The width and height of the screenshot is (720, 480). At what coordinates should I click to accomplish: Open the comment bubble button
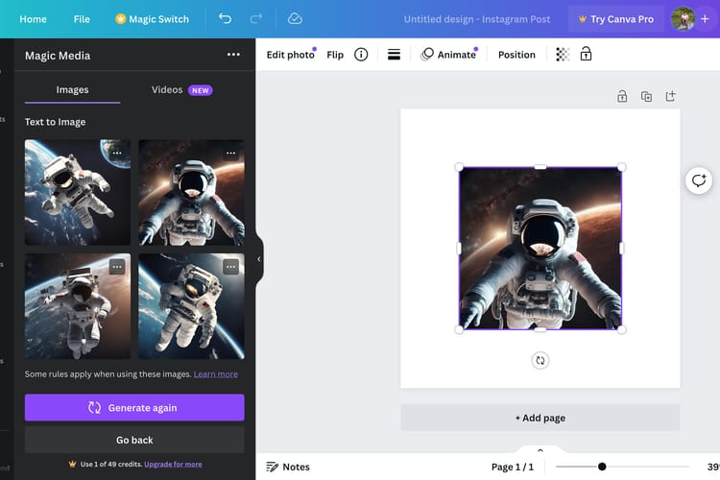(x=699, y=180)
